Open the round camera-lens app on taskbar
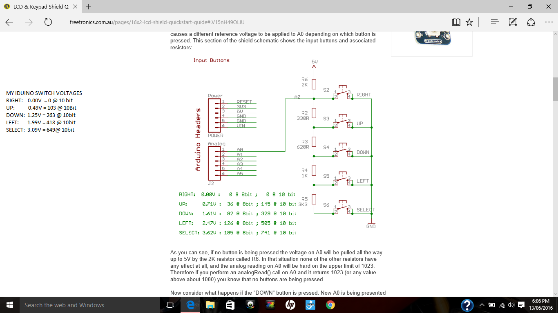The image size is (558, 313). pyautogui.click(x=250, y=305)
